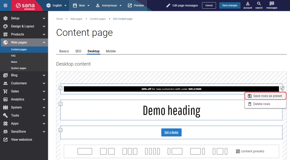Viewport: 290px width, 160px height.
Task: Click the Get a demo button
Action: point(171,132)
